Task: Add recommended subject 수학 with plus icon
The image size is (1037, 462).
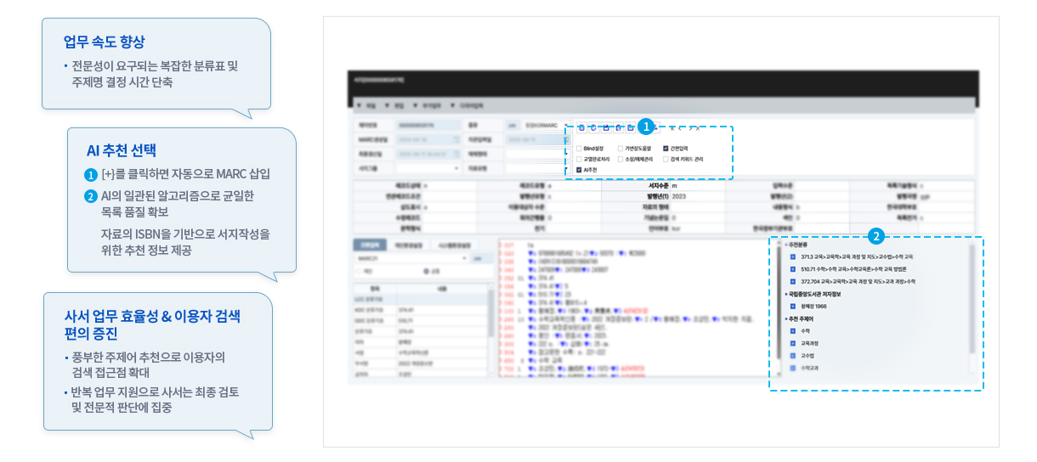Action: pos(792,330)
